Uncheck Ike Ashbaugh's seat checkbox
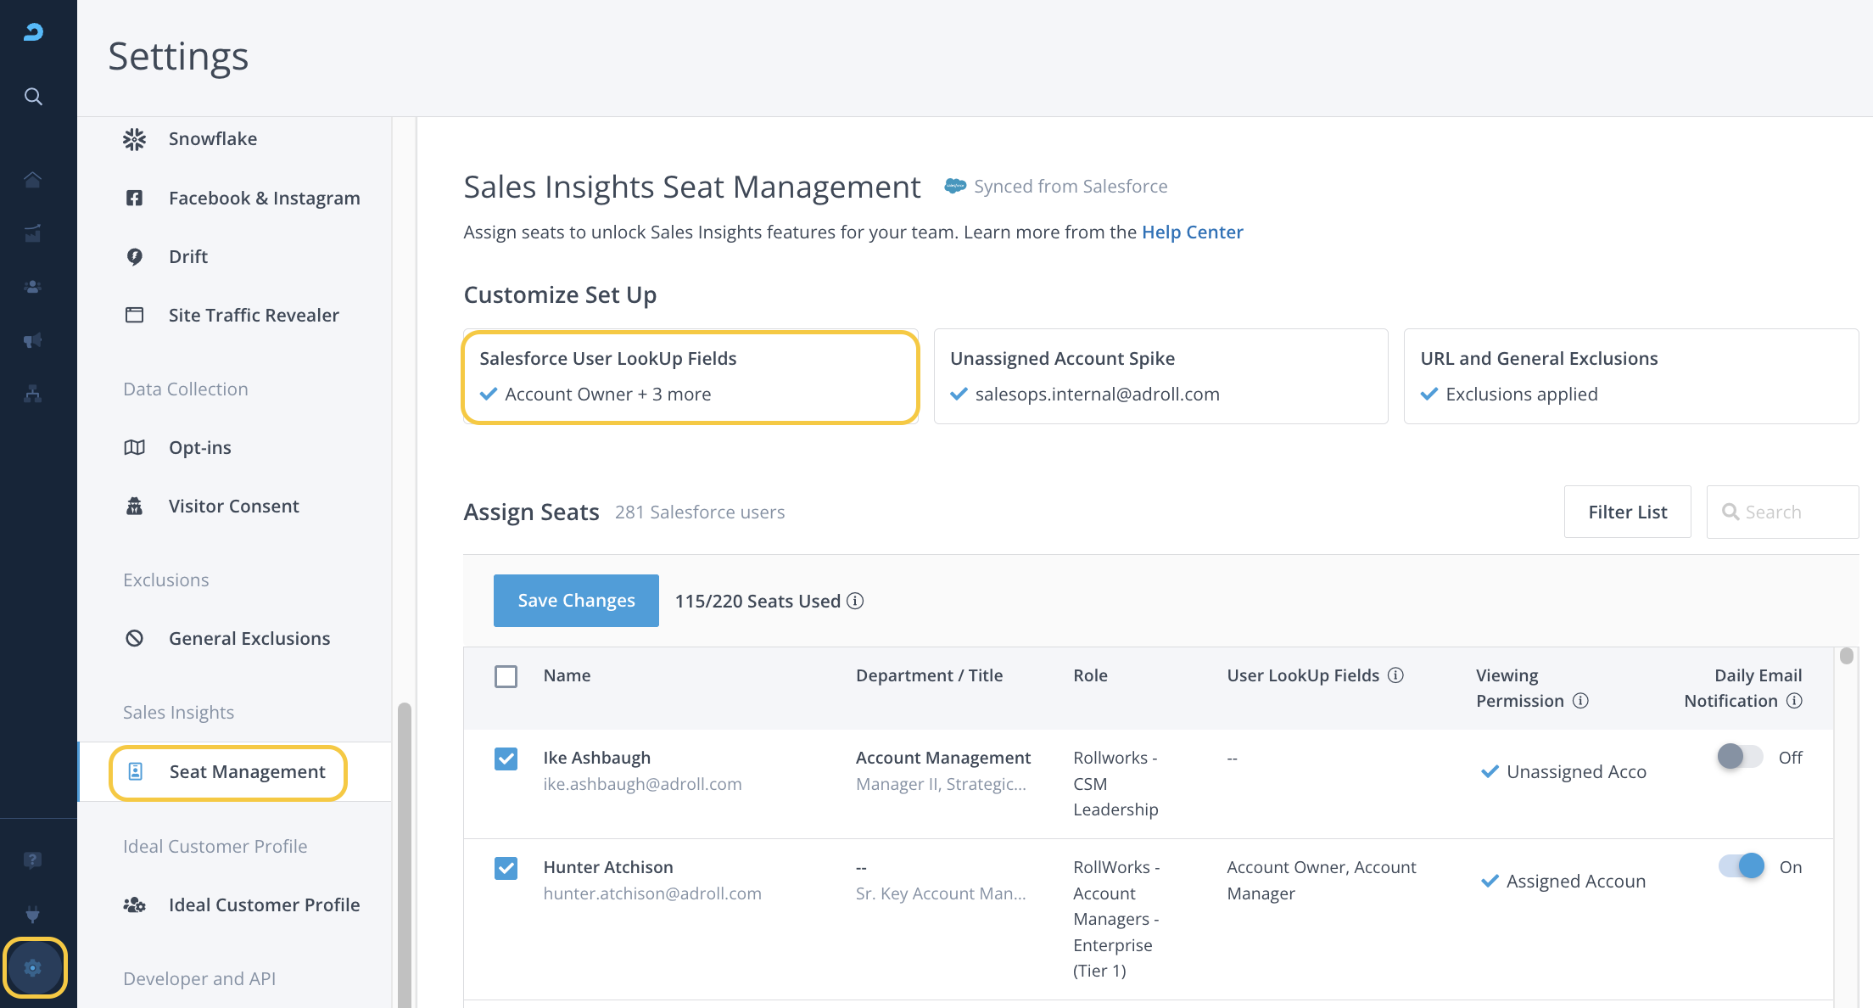 click(x=506, y=759)
